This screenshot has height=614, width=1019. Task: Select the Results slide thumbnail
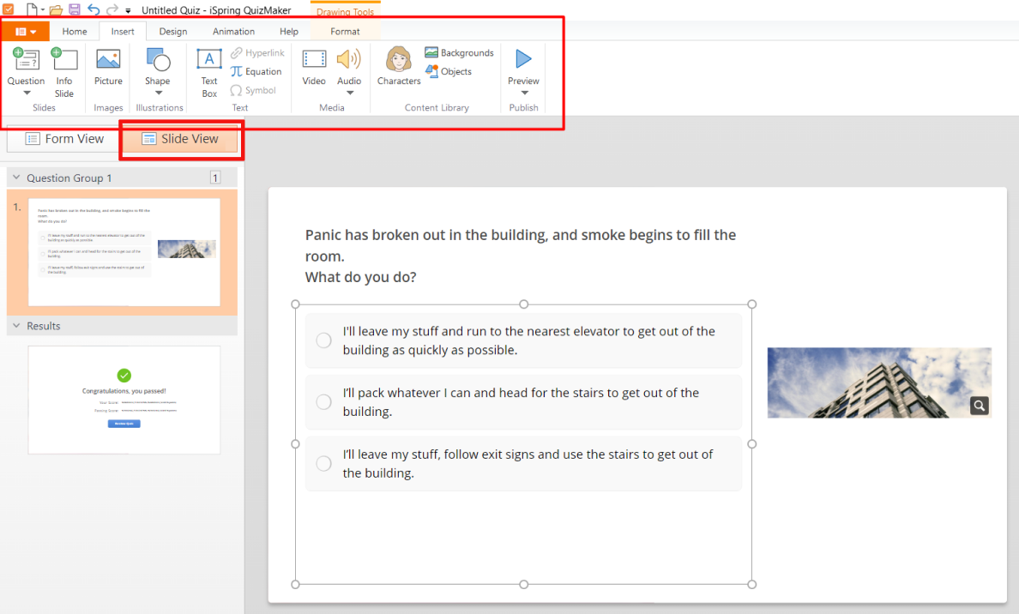pos(124,400)
